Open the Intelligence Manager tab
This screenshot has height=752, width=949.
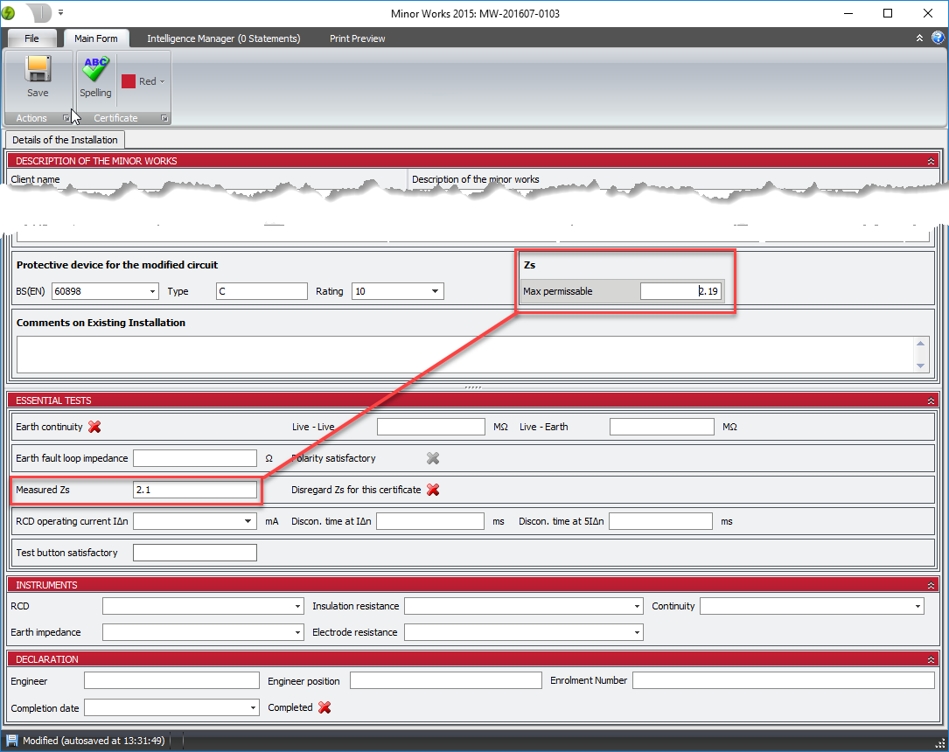pyautogui.click(x=223, y=38)
